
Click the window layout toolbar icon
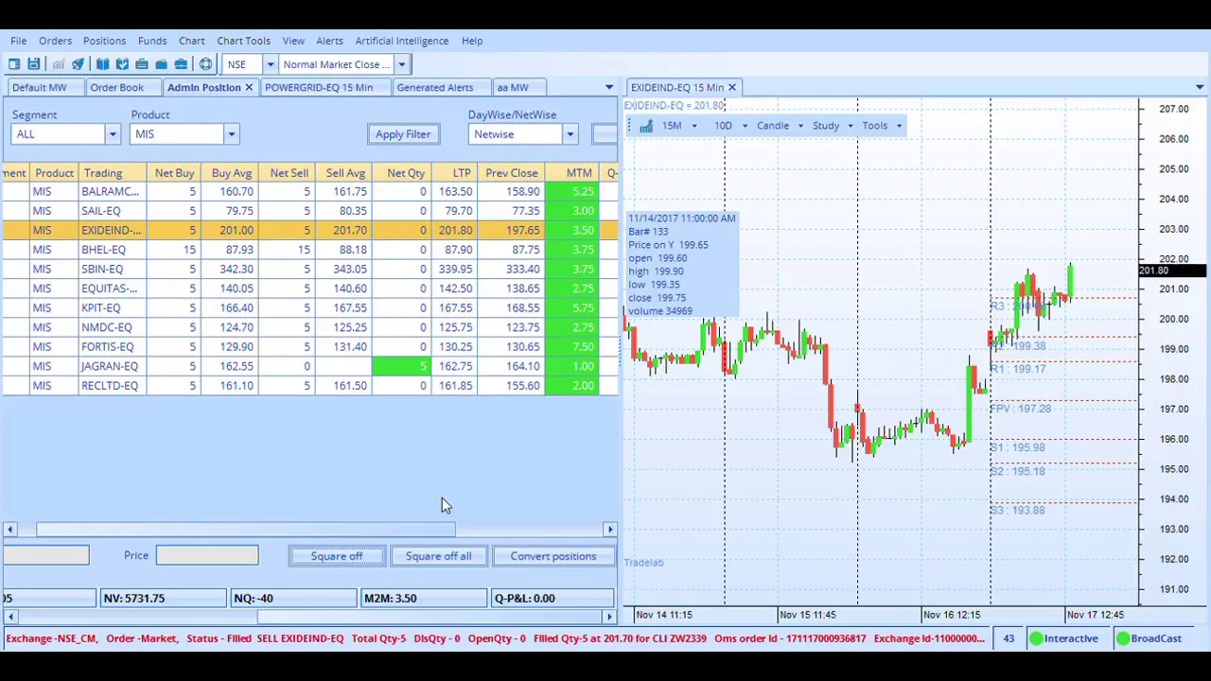[14, 64]
